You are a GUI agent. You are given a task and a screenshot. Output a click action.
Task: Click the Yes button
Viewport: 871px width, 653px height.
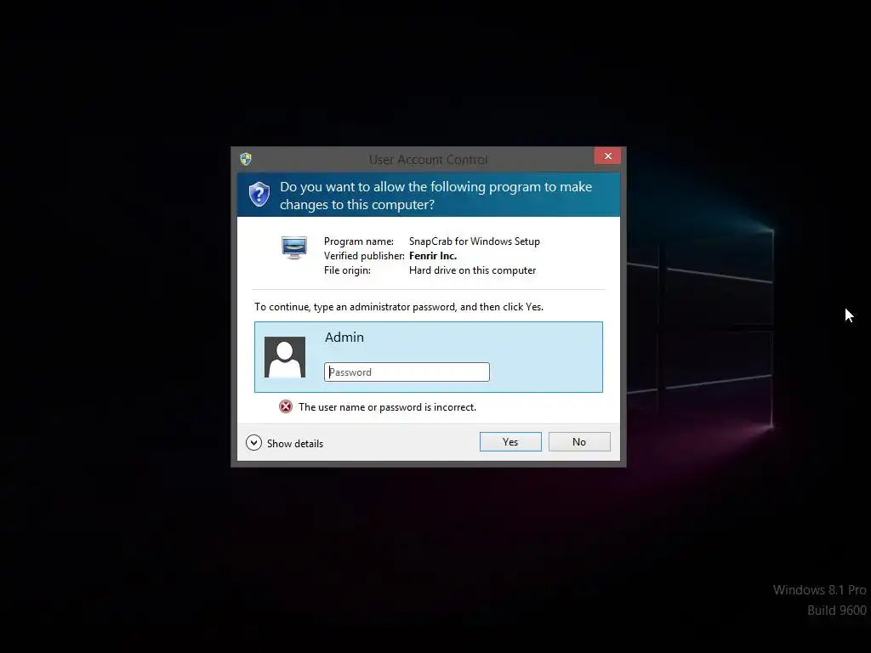click(510, 442)
